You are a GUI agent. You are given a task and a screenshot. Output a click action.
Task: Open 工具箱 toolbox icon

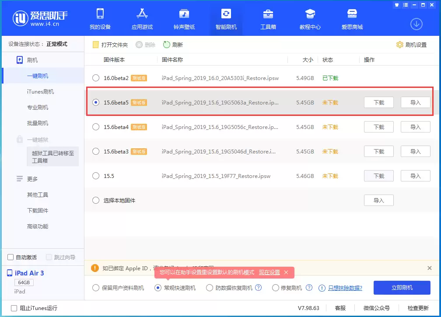[x=268, y=14]
